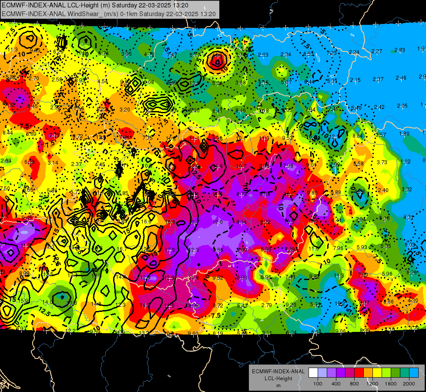426x392 pixels.
Task: Click the magenta legend swatch before 800
Action: [350, 373]
